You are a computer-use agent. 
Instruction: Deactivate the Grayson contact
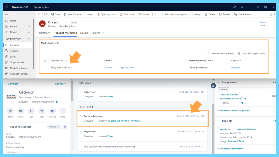(127, 14)
